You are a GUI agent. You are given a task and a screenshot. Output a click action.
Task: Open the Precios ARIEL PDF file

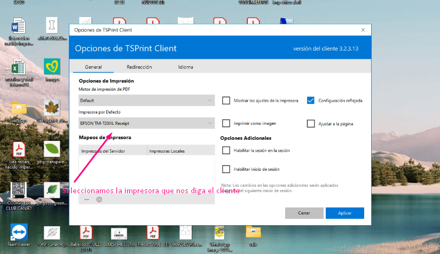click(152, 233)
